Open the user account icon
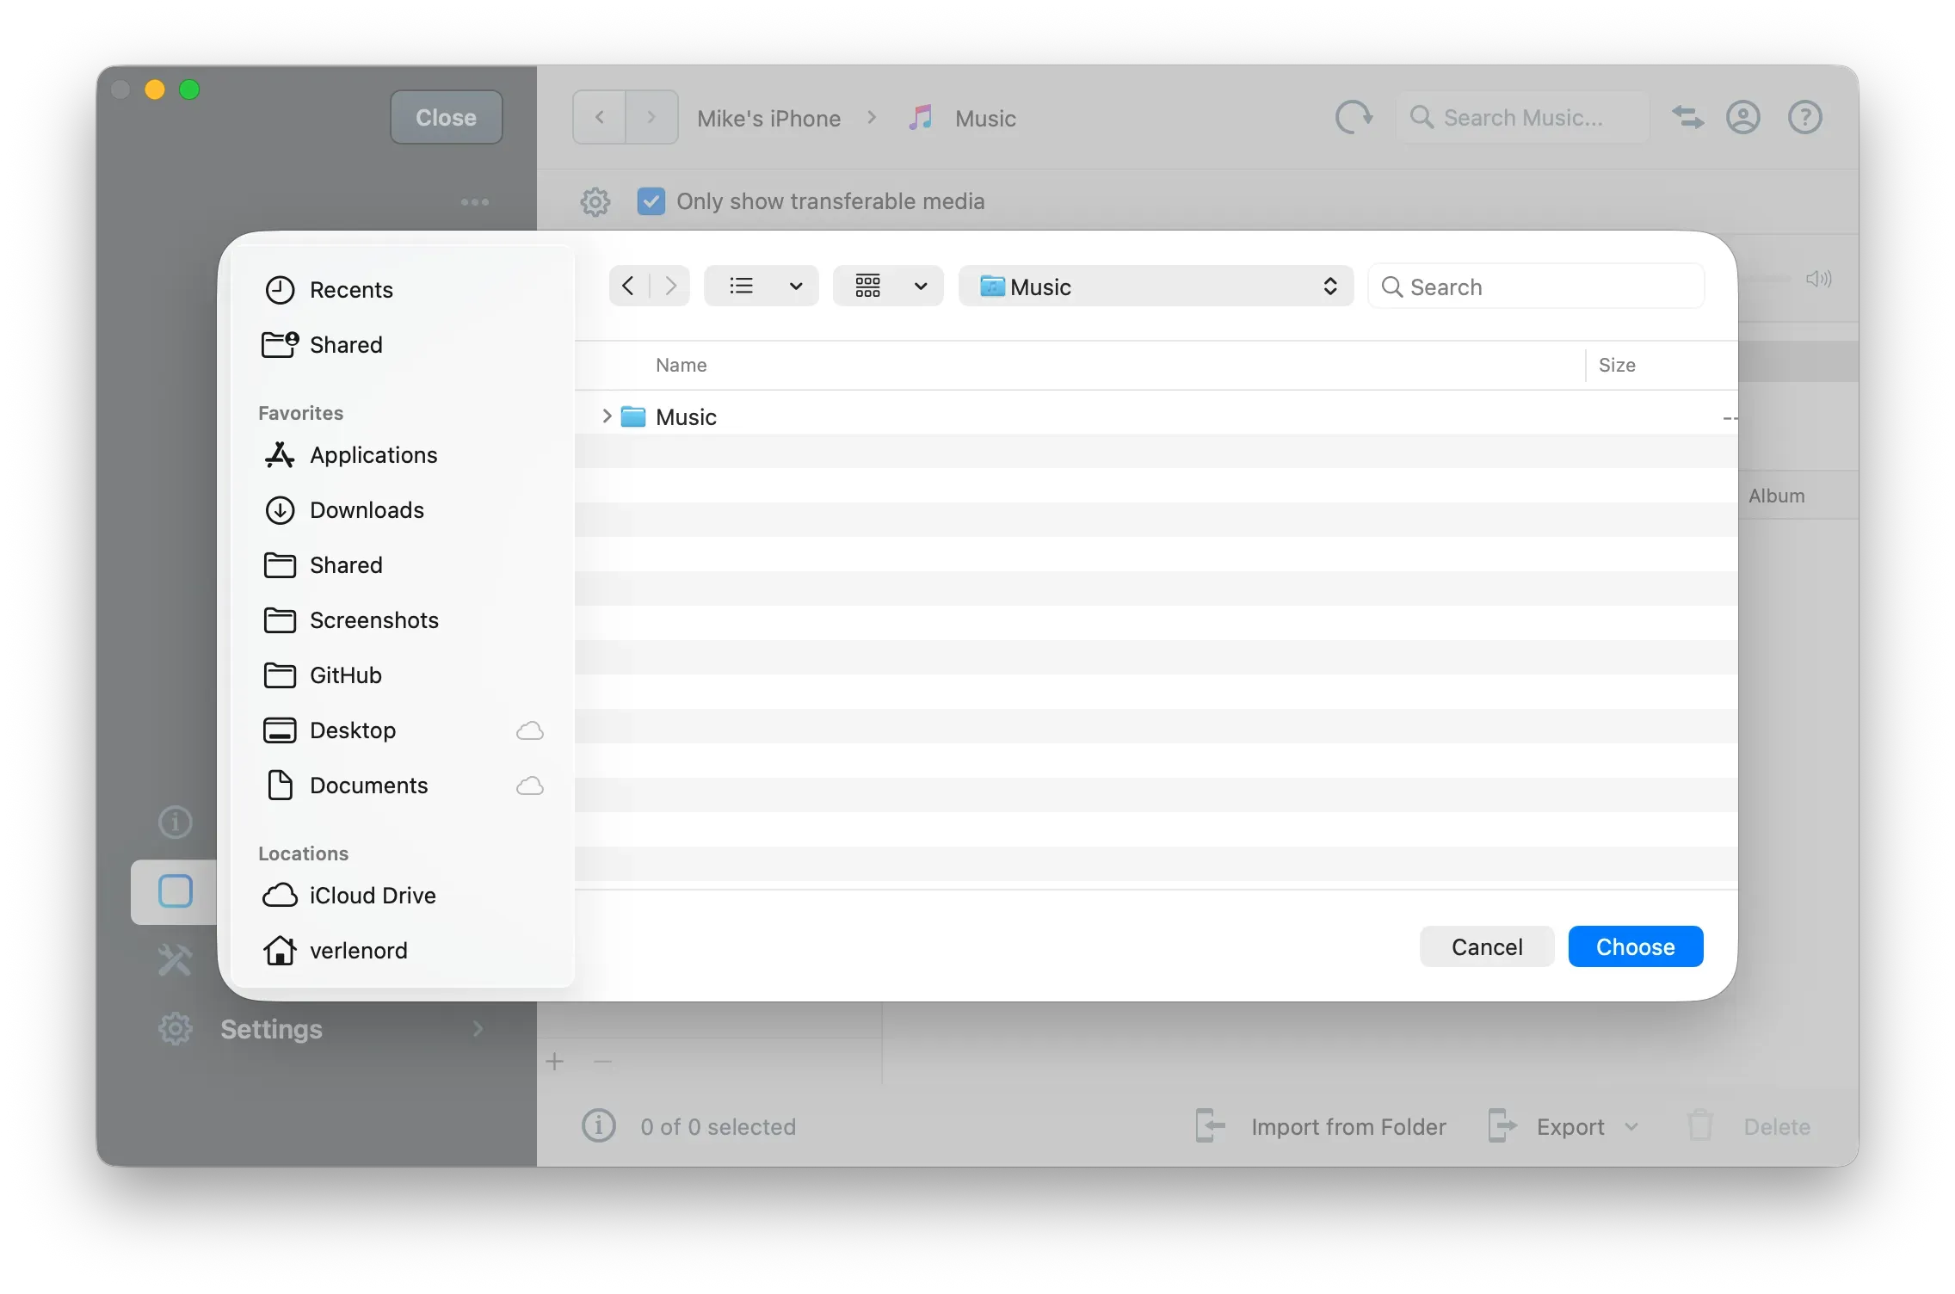Viewport: 1955px width, 1294px height. tap(1743, 117)
